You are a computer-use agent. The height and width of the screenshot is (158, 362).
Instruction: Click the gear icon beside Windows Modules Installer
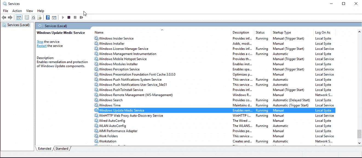coord(96,64)
